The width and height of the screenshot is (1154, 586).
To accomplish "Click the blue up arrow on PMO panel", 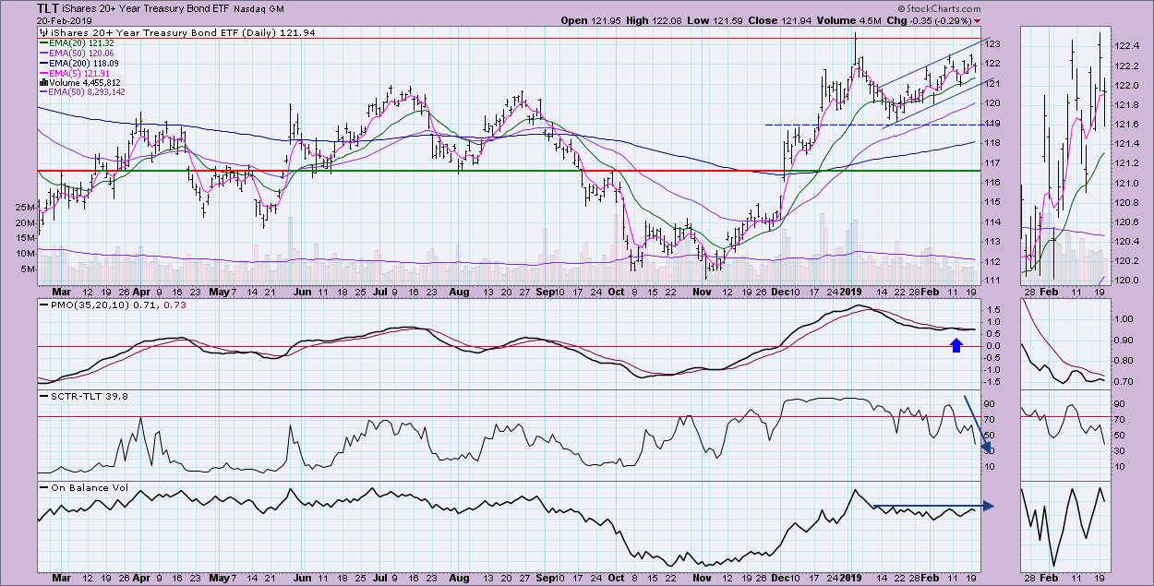I will point(957,345).
